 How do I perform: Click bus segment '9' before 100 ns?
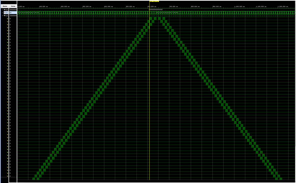[38, 12]
